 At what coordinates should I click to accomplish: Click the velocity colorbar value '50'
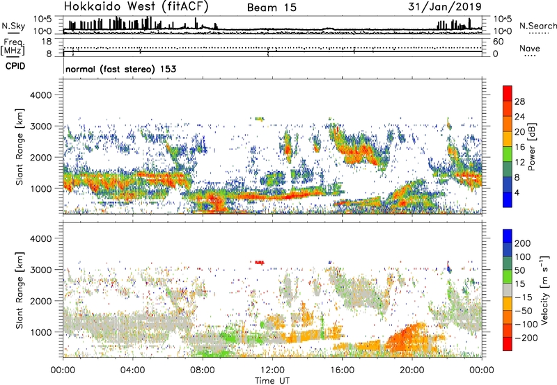tap(519, 270)
